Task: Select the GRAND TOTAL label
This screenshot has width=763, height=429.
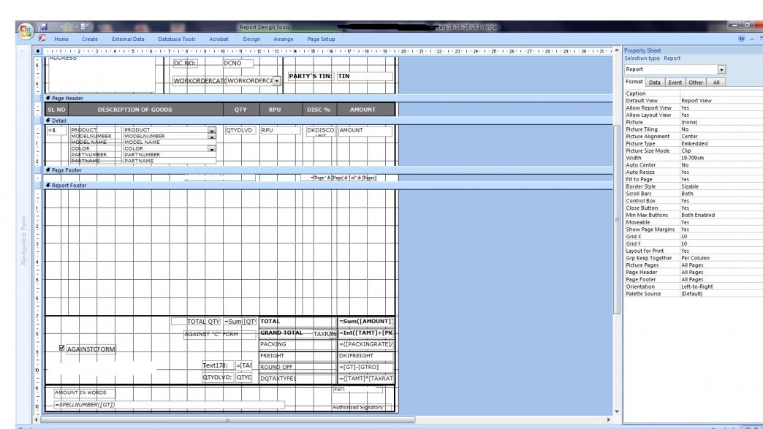Action: coord(281,333)
